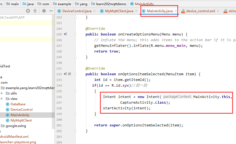Click on startActivity(intent) line
This screenshot has width=236, height=144.
pos(127,108)
